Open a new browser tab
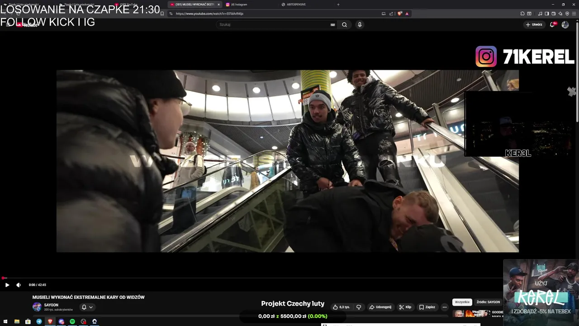This screenshot has width=579, height=326. pyautogui.click(x=338, y=5)
